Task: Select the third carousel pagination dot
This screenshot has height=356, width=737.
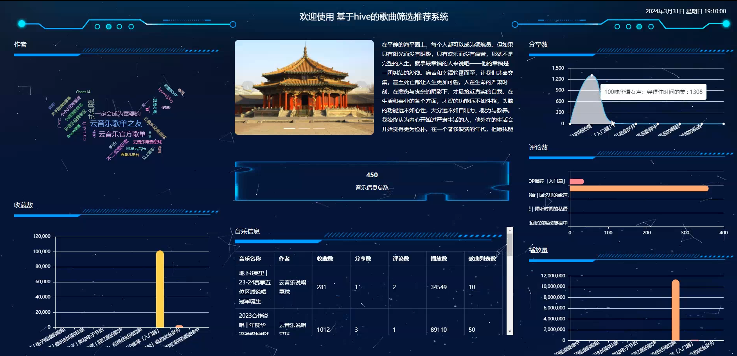Action: [x=319, y=128]
